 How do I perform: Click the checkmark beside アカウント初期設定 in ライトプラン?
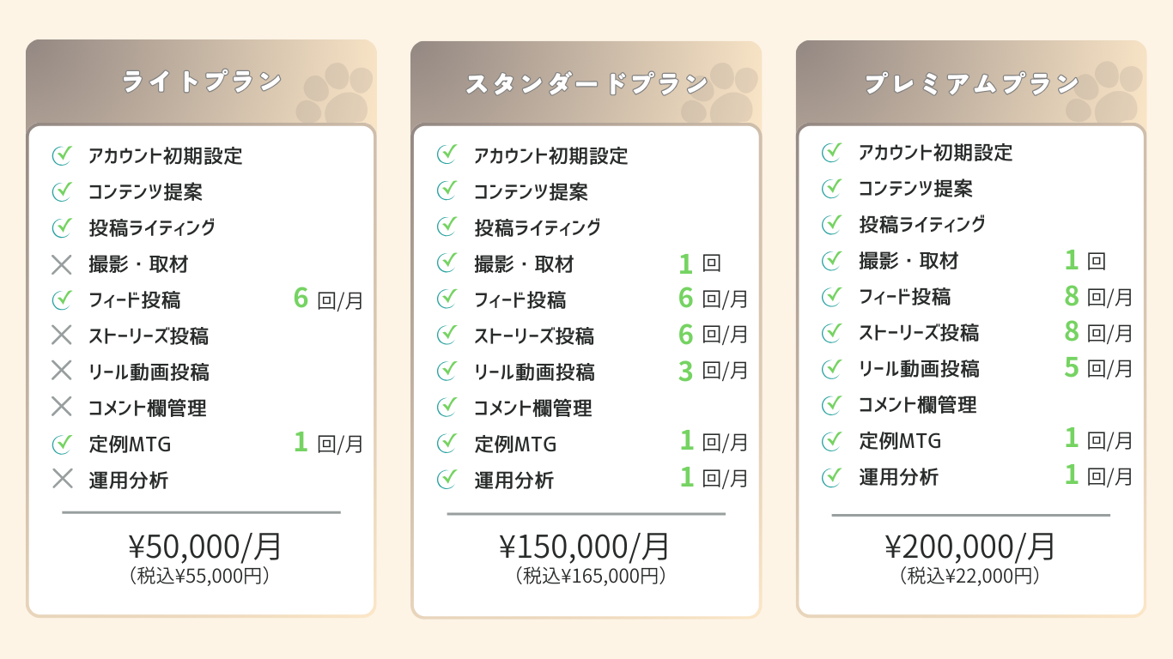(62, 155)
